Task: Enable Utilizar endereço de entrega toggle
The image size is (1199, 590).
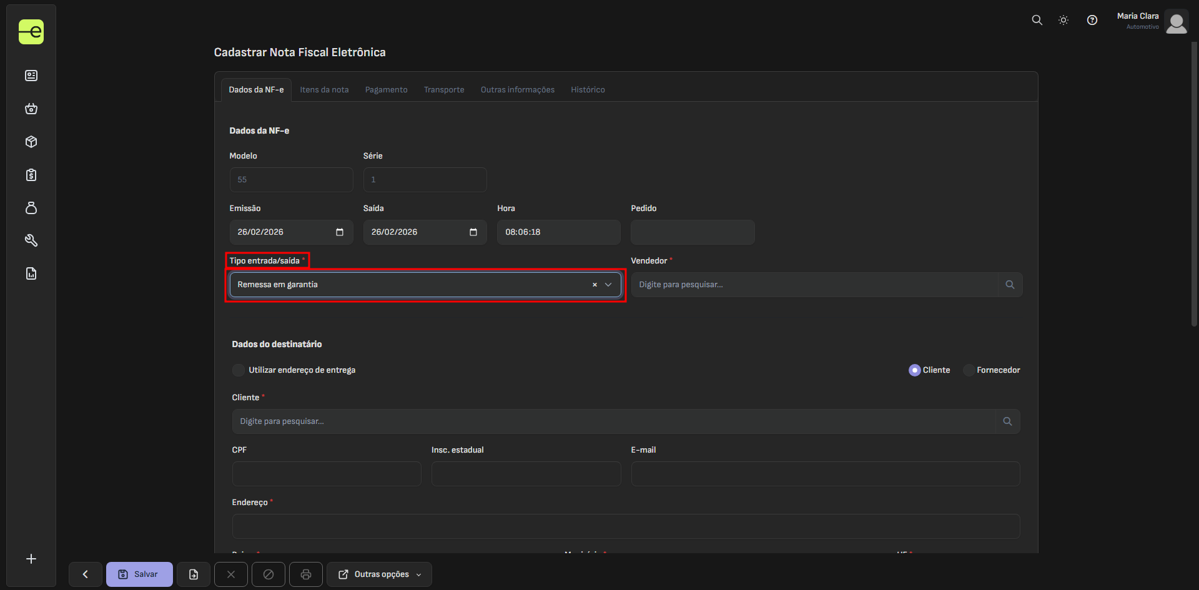Action: pos(239,370)
